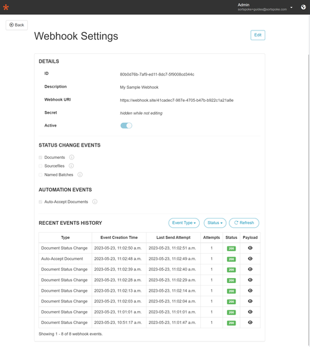310x347 pixels.
Task: Click 200 status badge of 10:51:17 event
Action: click(x=231, y=323)
